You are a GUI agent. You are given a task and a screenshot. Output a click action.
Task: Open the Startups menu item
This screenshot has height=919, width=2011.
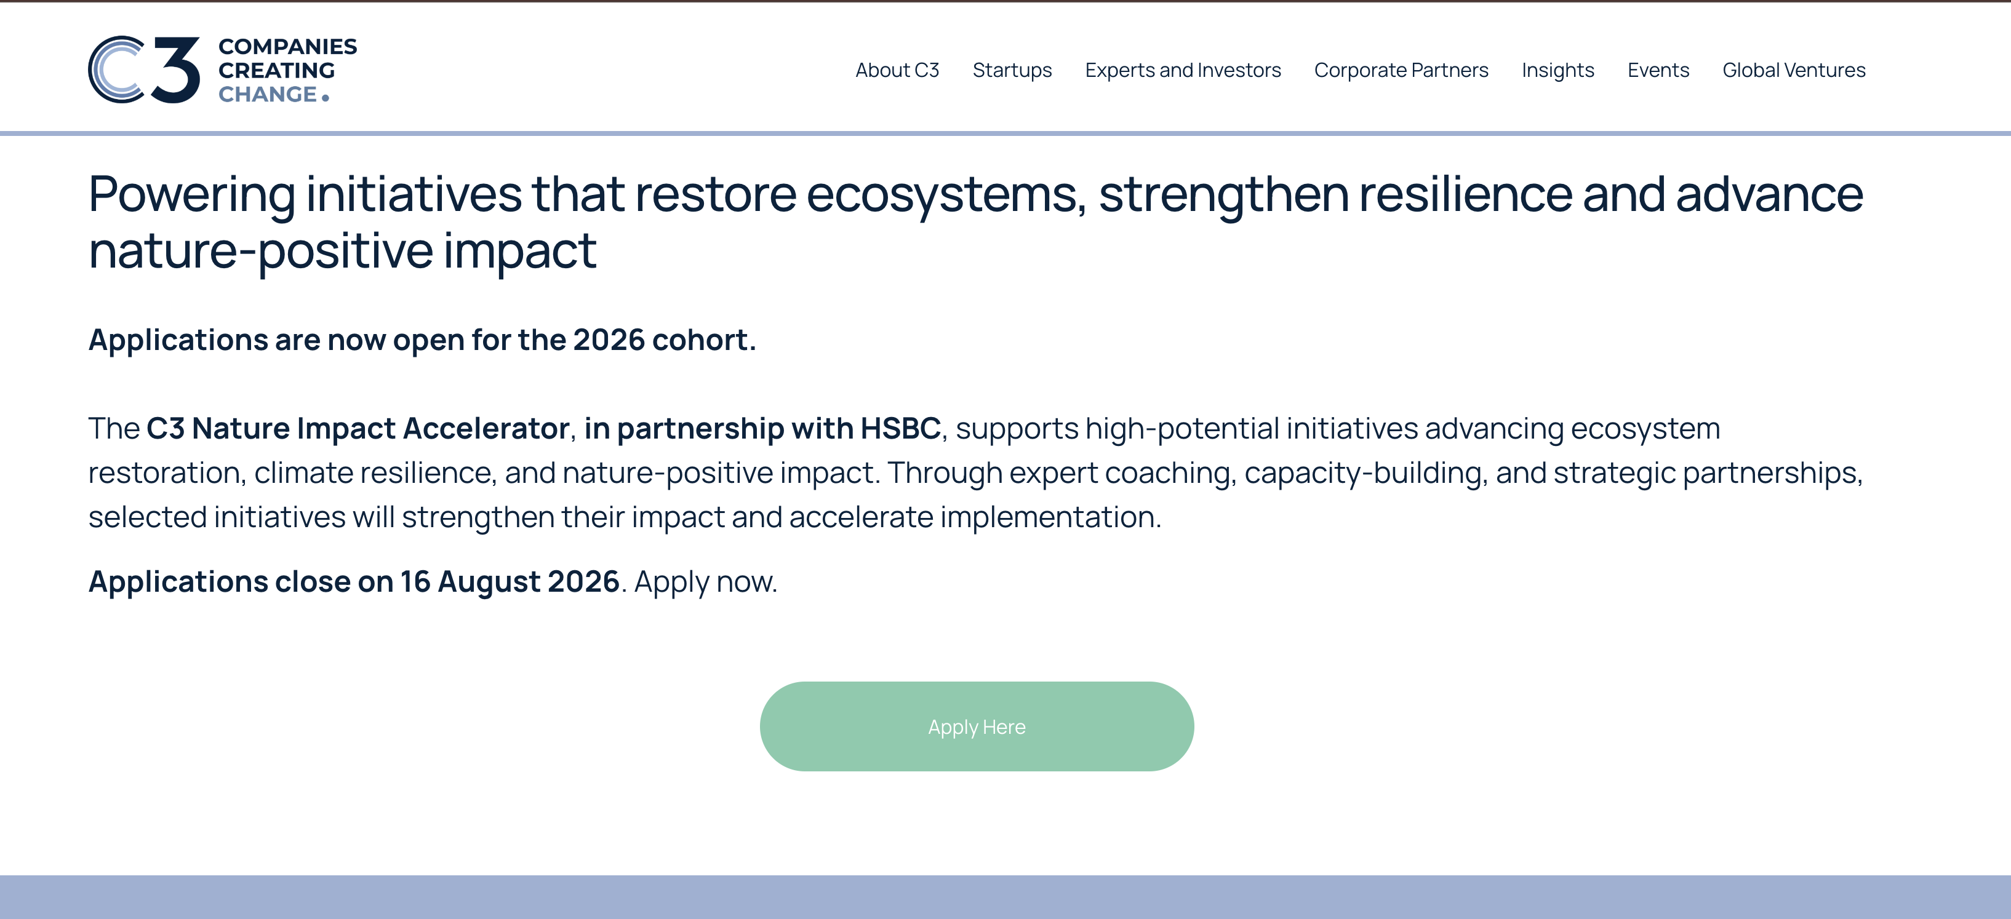pos(1012,70)
